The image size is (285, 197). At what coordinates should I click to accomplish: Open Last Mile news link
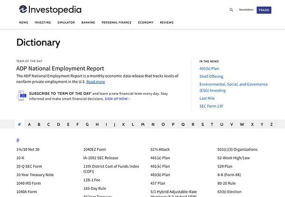tap(207, 98)
